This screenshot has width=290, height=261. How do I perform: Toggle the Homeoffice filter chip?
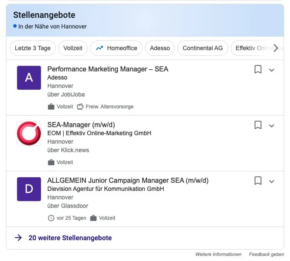(116, 48)
